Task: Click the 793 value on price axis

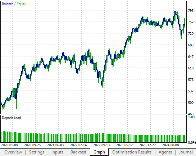Action: tap(191, 11)
